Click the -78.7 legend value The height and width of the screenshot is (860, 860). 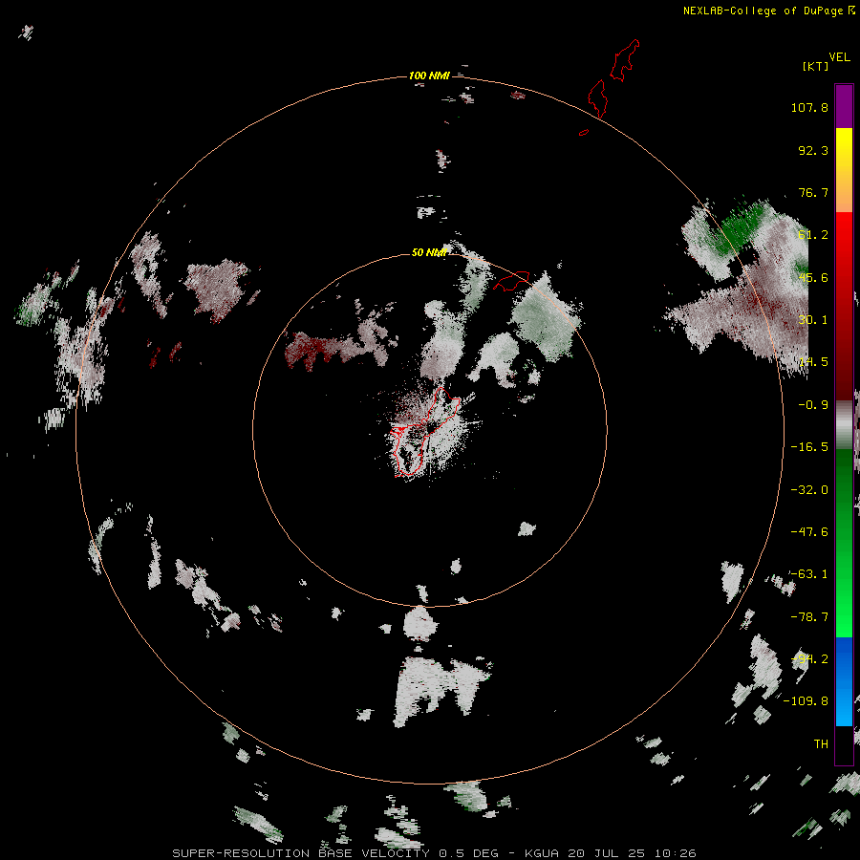[x=809, y=617]
